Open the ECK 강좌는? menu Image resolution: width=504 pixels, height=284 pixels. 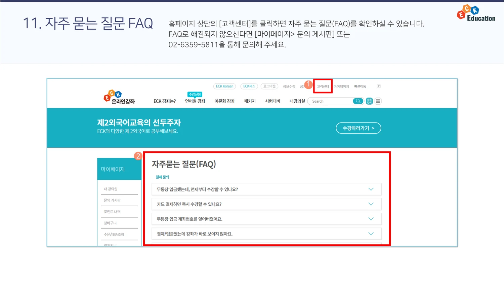(x=165, y=101)
